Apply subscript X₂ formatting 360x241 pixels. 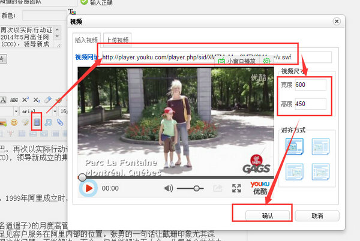coord(37,100)
